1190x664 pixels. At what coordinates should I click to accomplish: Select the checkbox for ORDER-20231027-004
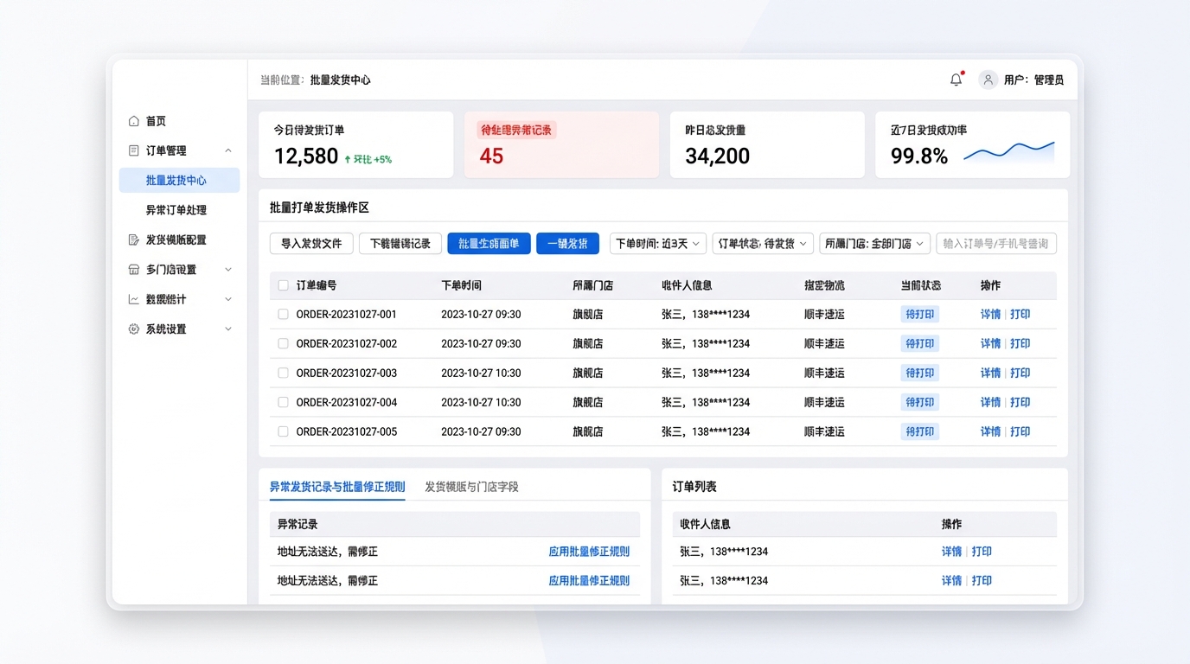[x=283, y=403]
